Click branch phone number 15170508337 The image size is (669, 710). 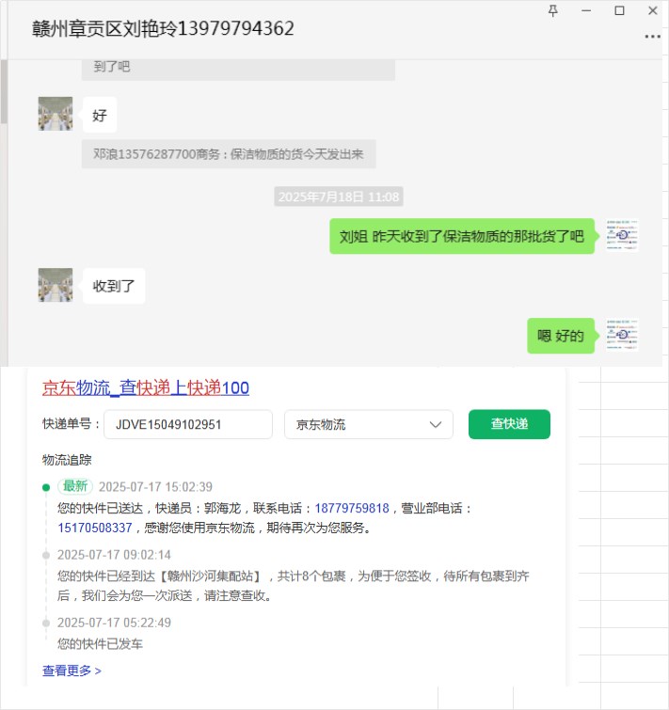click(95, 528)
